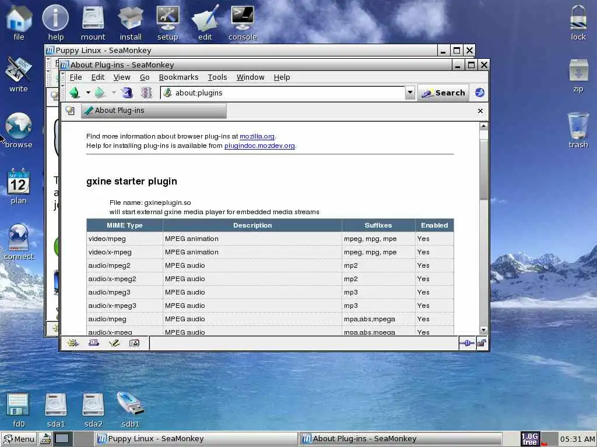Click the Suffixes column header

pos(378,225)
